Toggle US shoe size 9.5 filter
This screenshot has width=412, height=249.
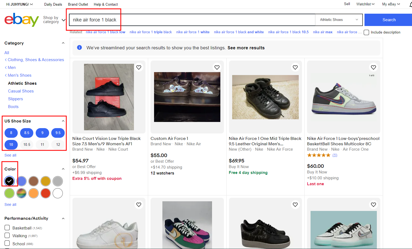pyautogui.click(x=58, y=133)
